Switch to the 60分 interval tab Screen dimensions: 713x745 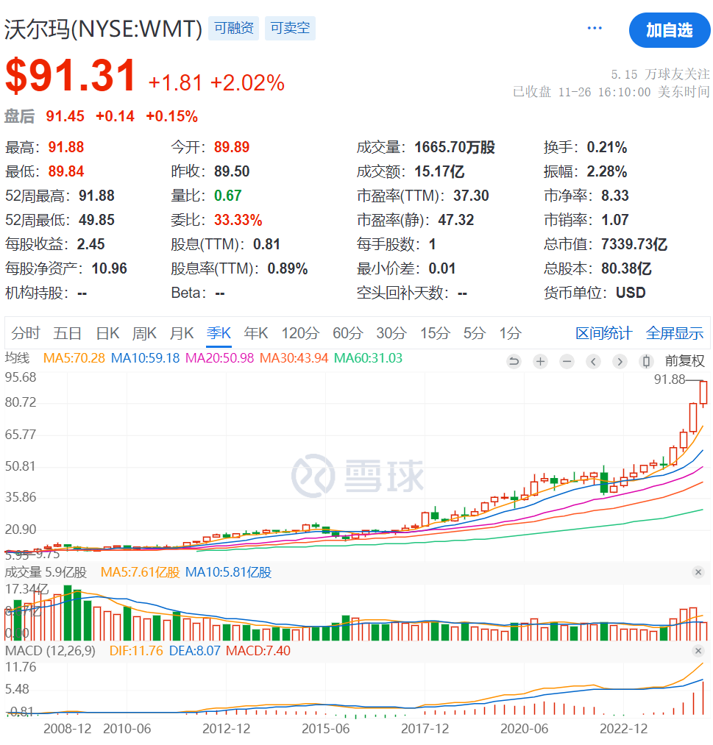pos(347,333)
